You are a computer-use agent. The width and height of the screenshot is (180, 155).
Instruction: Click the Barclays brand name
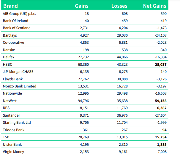click(x=10, y=35)
